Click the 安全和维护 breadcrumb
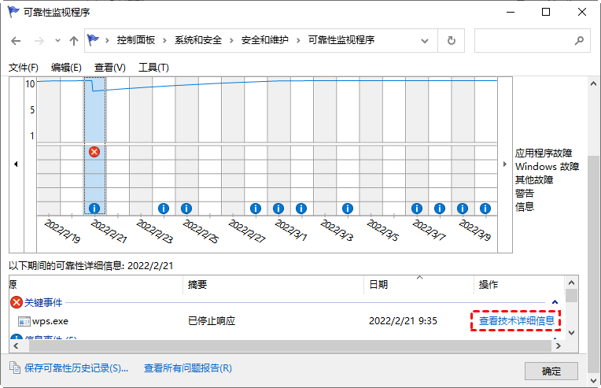 (267, 40)
